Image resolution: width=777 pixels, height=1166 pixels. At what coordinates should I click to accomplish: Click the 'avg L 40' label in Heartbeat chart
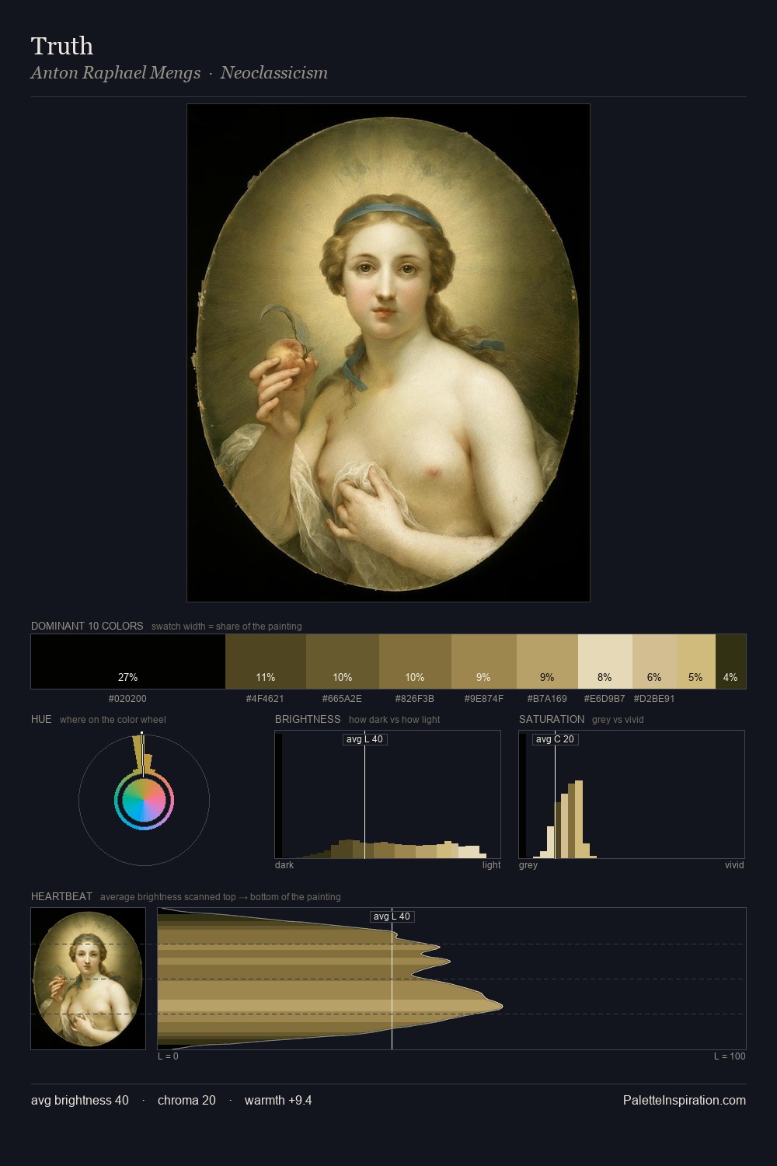(392, 916)
